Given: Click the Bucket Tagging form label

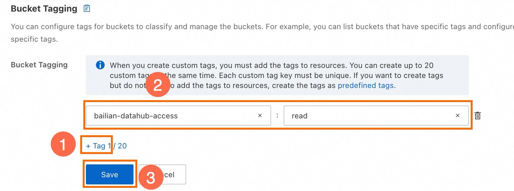Looking at the screenshot, I should tap(39, 65).
